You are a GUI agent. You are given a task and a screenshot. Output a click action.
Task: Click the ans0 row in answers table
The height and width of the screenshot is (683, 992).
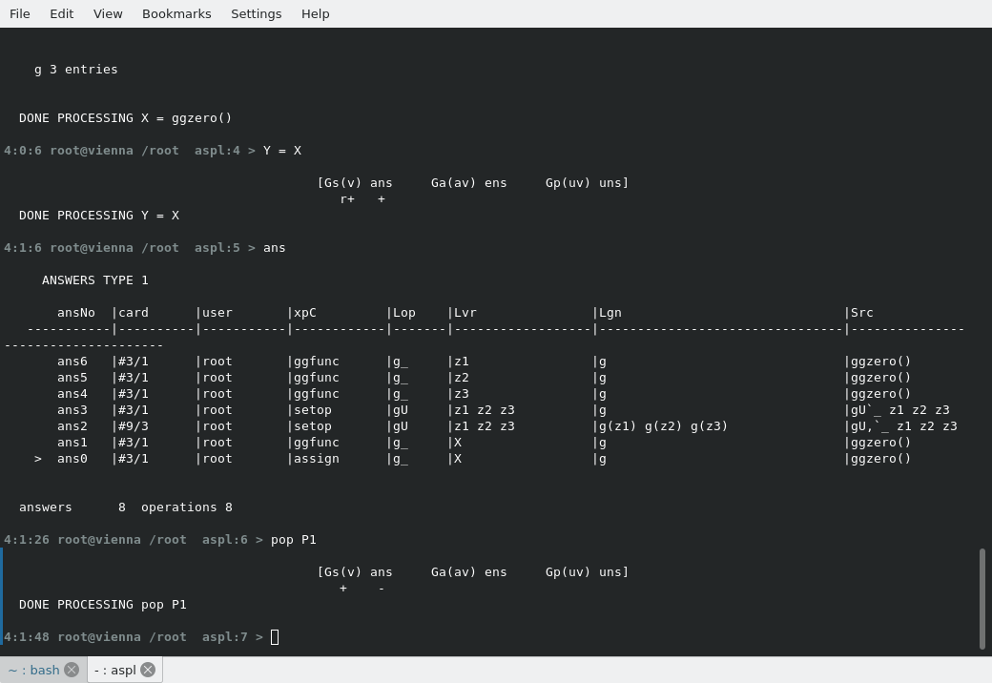click(x=72, y=459)
